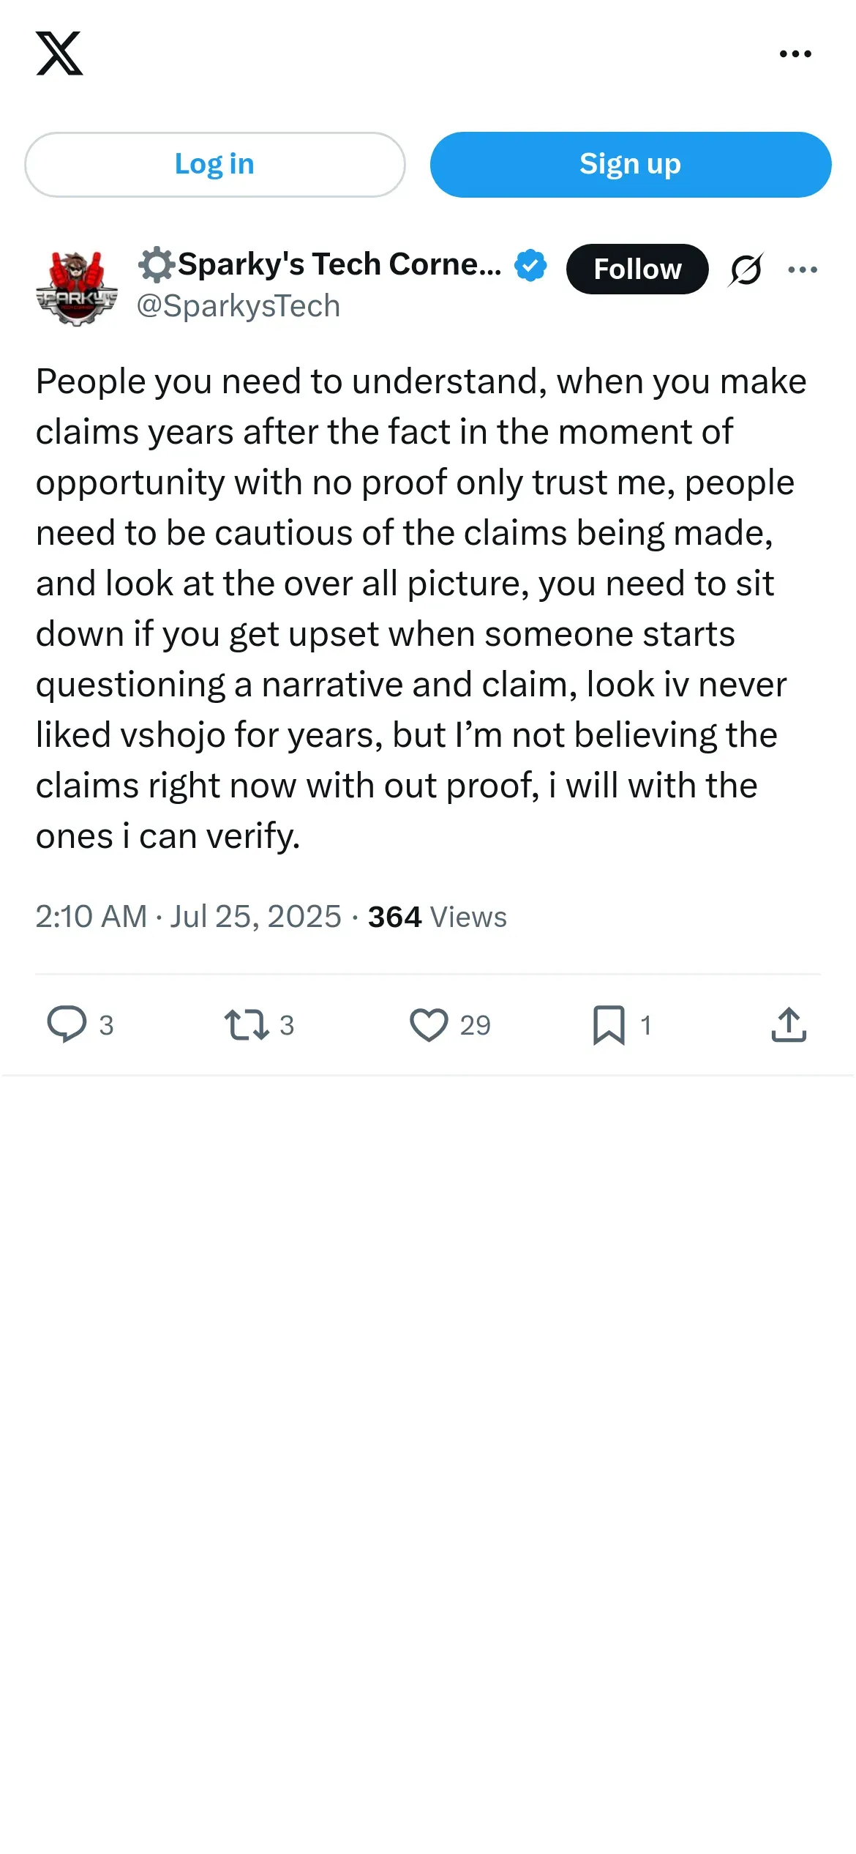Open the top-right more options menu
This screenshot has height=1854, width=856.
coord(795,53)
